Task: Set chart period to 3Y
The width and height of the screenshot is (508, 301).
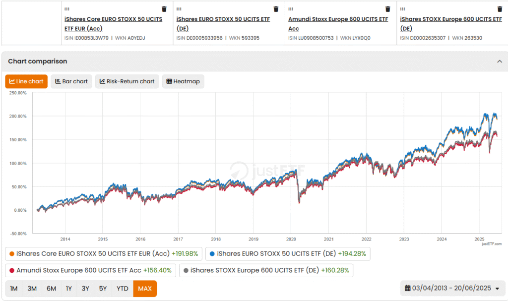Action: tap(85, 289)
